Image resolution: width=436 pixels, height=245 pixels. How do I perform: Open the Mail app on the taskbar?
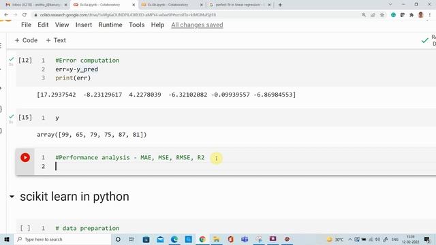160,239
